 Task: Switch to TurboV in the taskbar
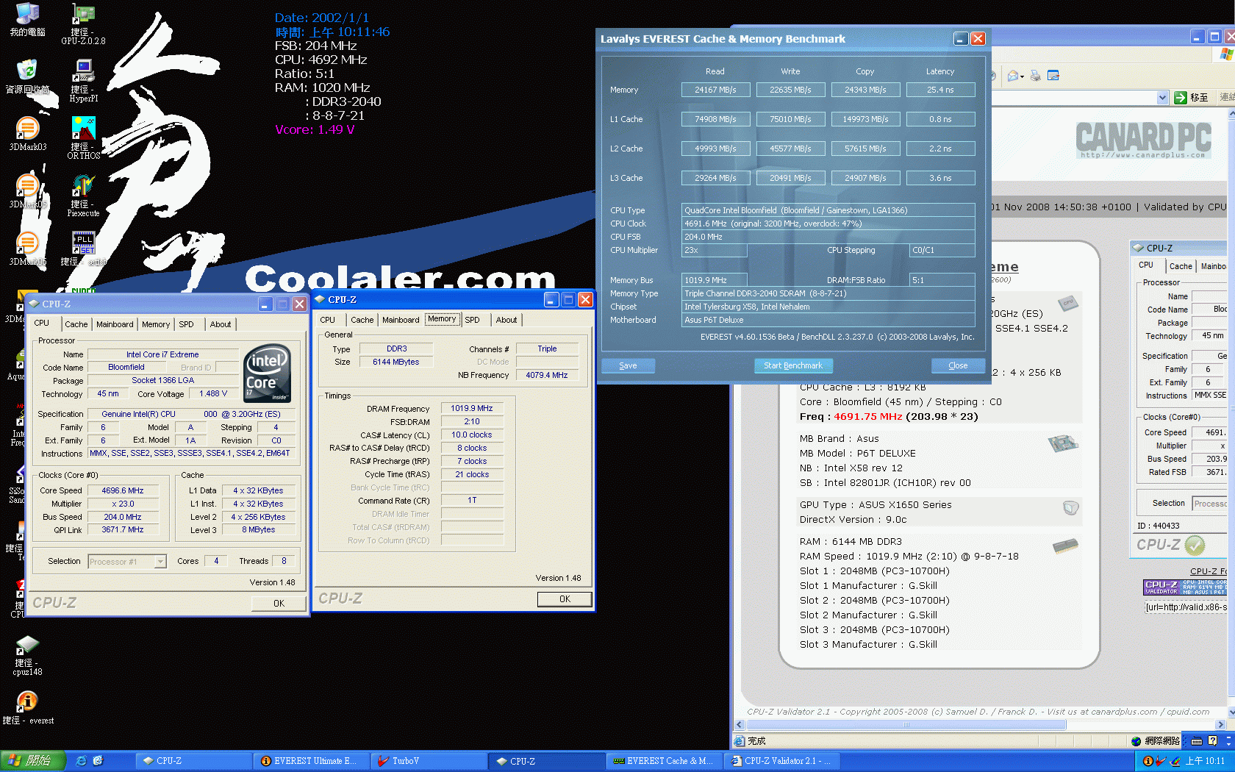pyautogui.click(x=429, y=761)
